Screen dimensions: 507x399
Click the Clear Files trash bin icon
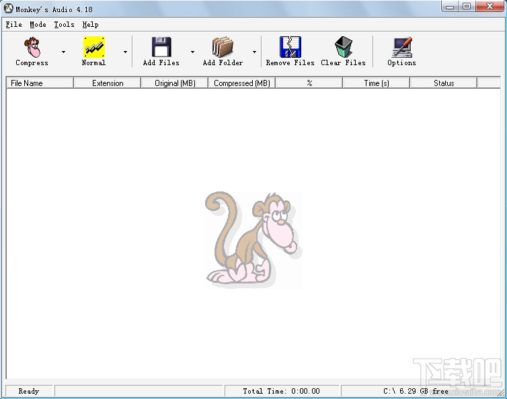(344, 47)
